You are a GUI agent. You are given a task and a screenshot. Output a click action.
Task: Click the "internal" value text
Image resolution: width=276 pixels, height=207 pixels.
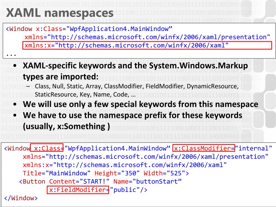tap(254, 149)
